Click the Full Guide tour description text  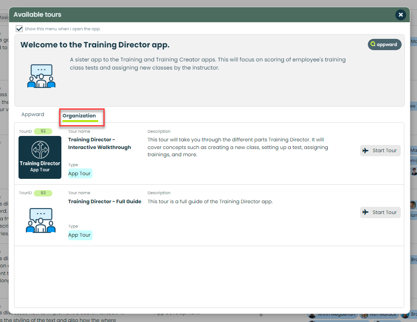210,201
